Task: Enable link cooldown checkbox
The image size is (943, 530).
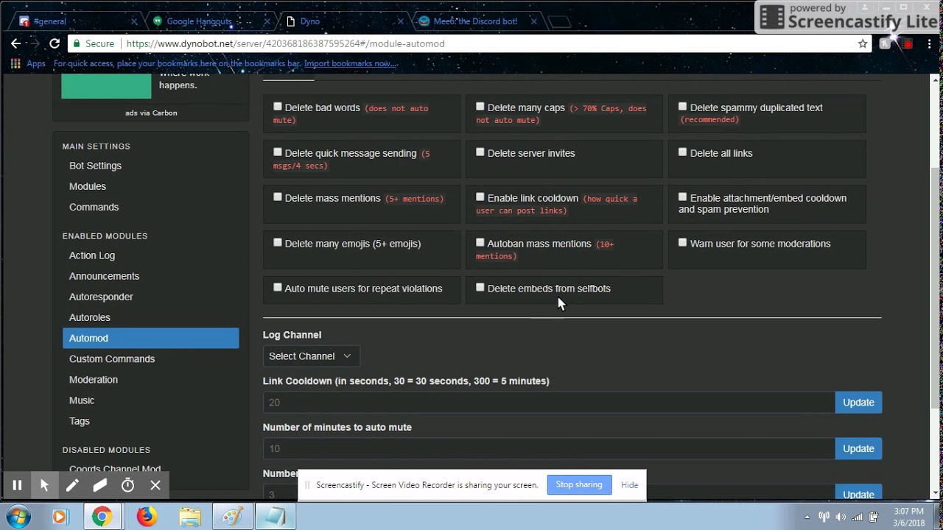Action: click(480, 197)
